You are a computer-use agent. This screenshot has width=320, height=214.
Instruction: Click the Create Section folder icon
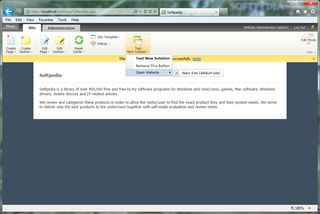(26, 40)
